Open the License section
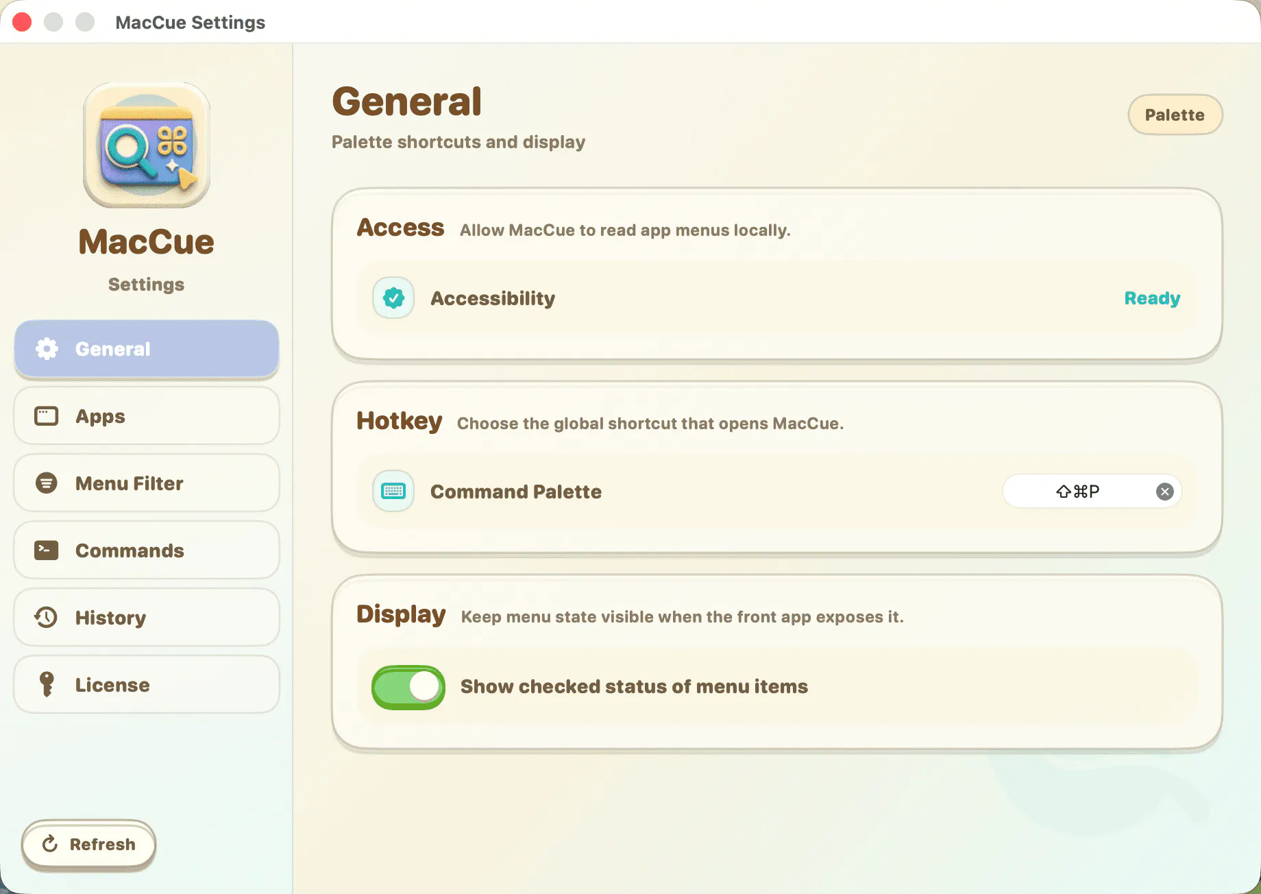This screenshot has width=1261, height=894. pos(147,685)
